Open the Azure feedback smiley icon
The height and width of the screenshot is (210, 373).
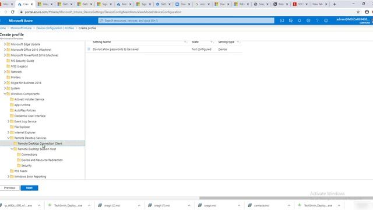tap(326, 21)
